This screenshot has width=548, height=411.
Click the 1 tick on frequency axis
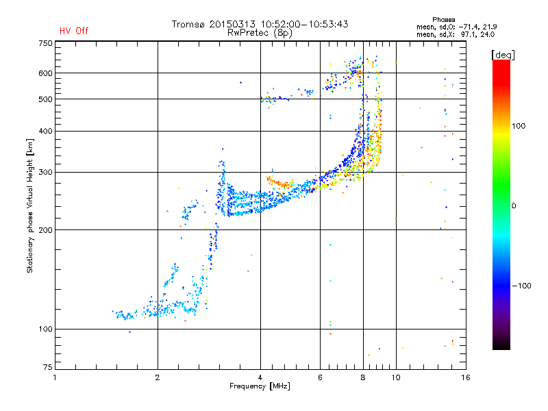point(55,377)
